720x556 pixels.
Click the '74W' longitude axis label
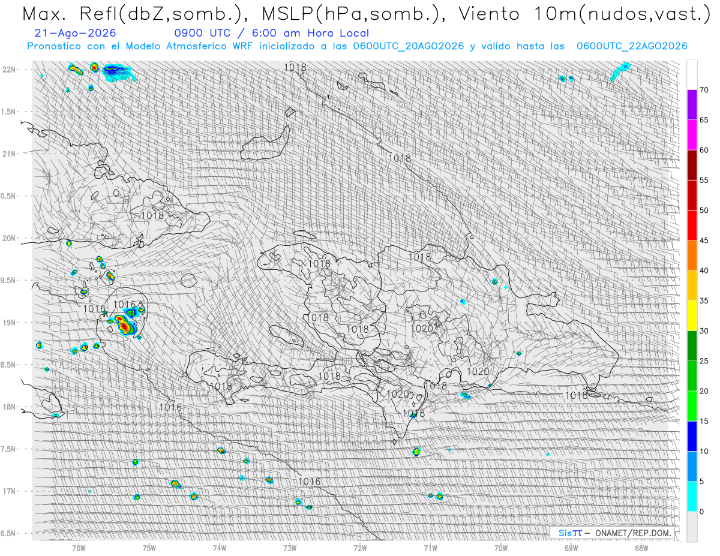point(220,547)
